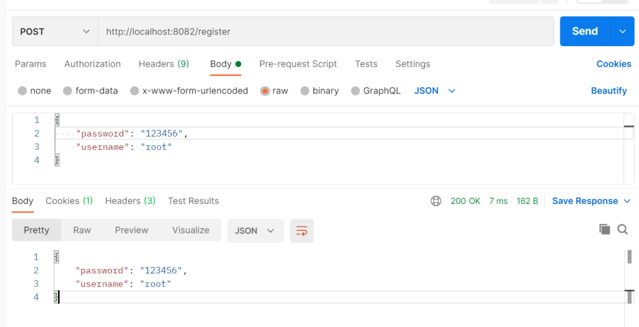Expand the Send button arrow options

622,31
